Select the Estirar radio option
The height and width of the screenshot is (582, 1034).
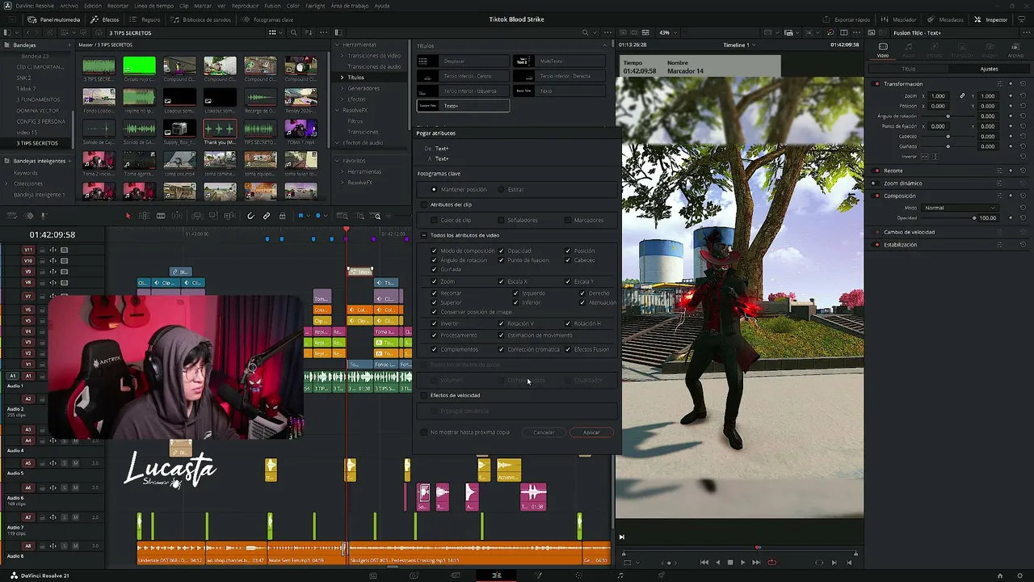click(501, 189)
